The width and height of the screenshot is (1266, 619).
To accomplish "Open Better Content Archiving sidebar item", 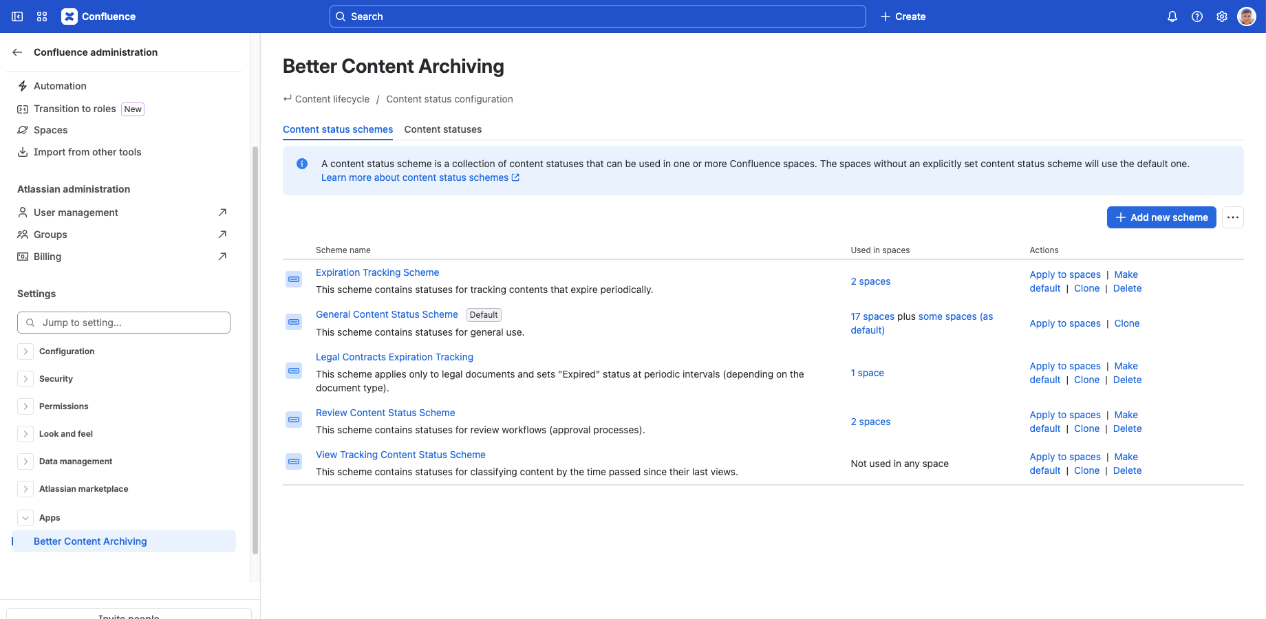I will (x=124, y=541).
